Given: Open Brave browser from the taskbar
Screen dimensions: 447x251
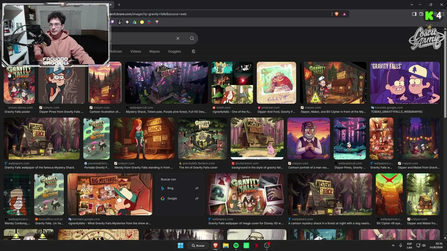Looking at the screenshot, I should pyautogui.click(x=215, y=245).
